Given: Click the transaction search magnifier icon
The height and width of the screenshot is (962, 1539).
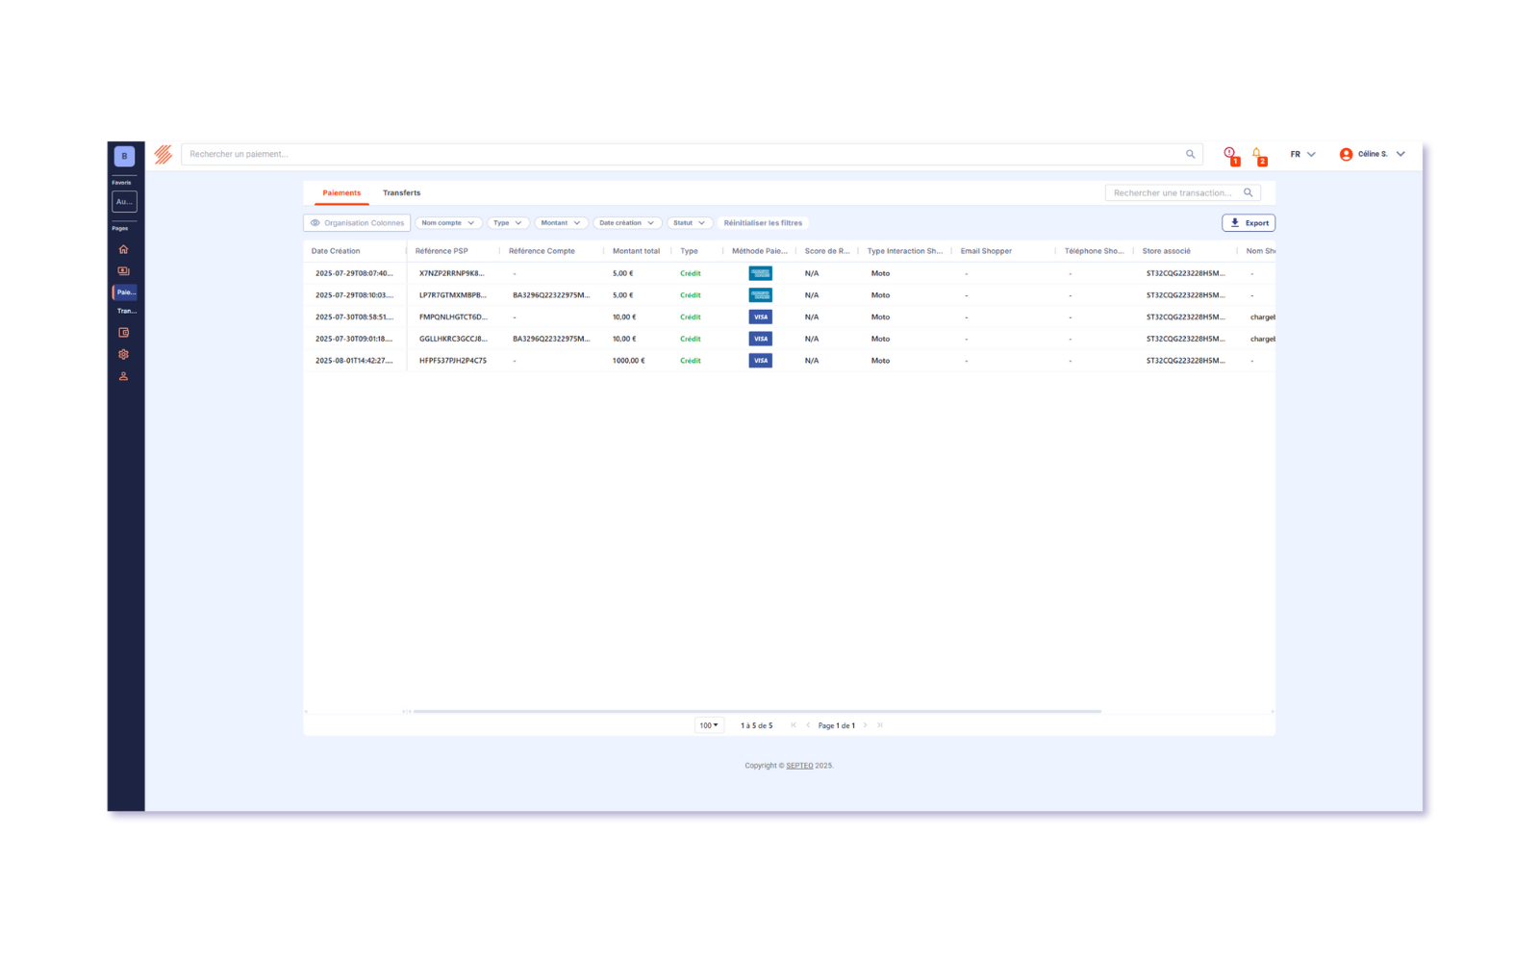Looking at the screenshot, I should (x=1249, y=192).
